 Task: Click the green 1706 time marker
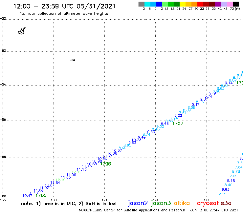106,164
